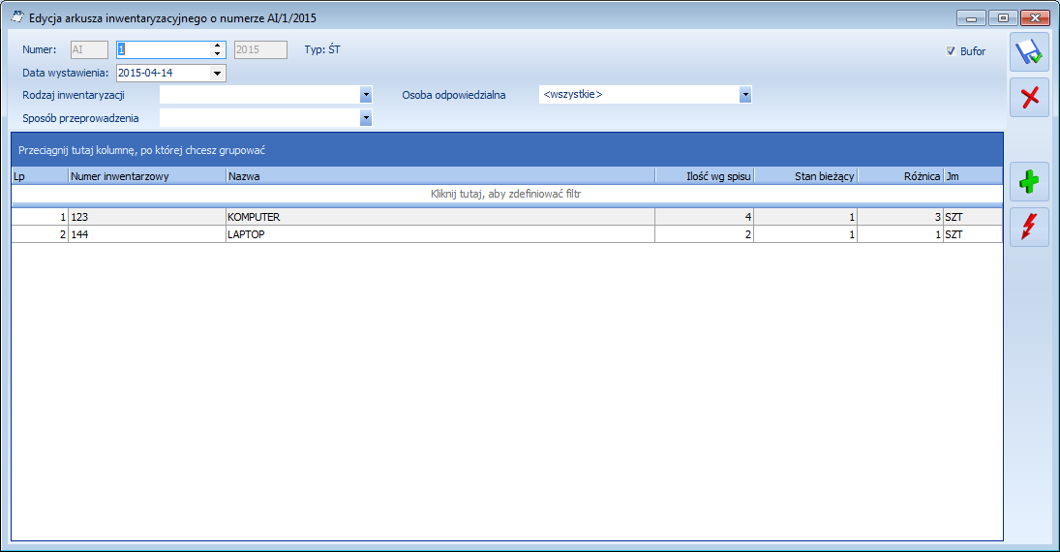Click the filter row 'Kliknij tutaj, aby zdefiniować filtr'

(506, 194)
